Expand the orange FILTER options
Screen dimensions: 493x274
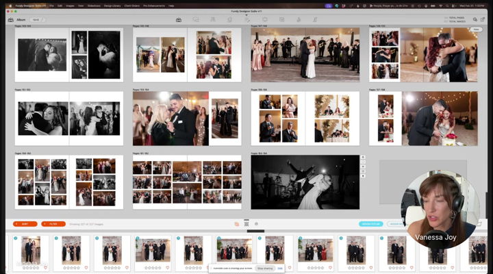click(53, 223)
